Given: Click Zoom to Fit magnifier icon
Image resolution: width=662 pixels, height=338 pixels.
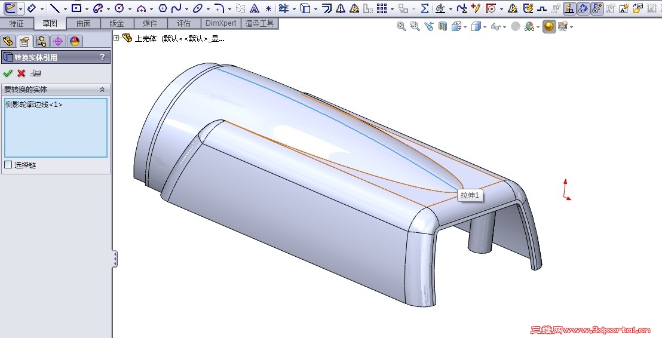Looking at the screenshot, I should tap(401, 27).
